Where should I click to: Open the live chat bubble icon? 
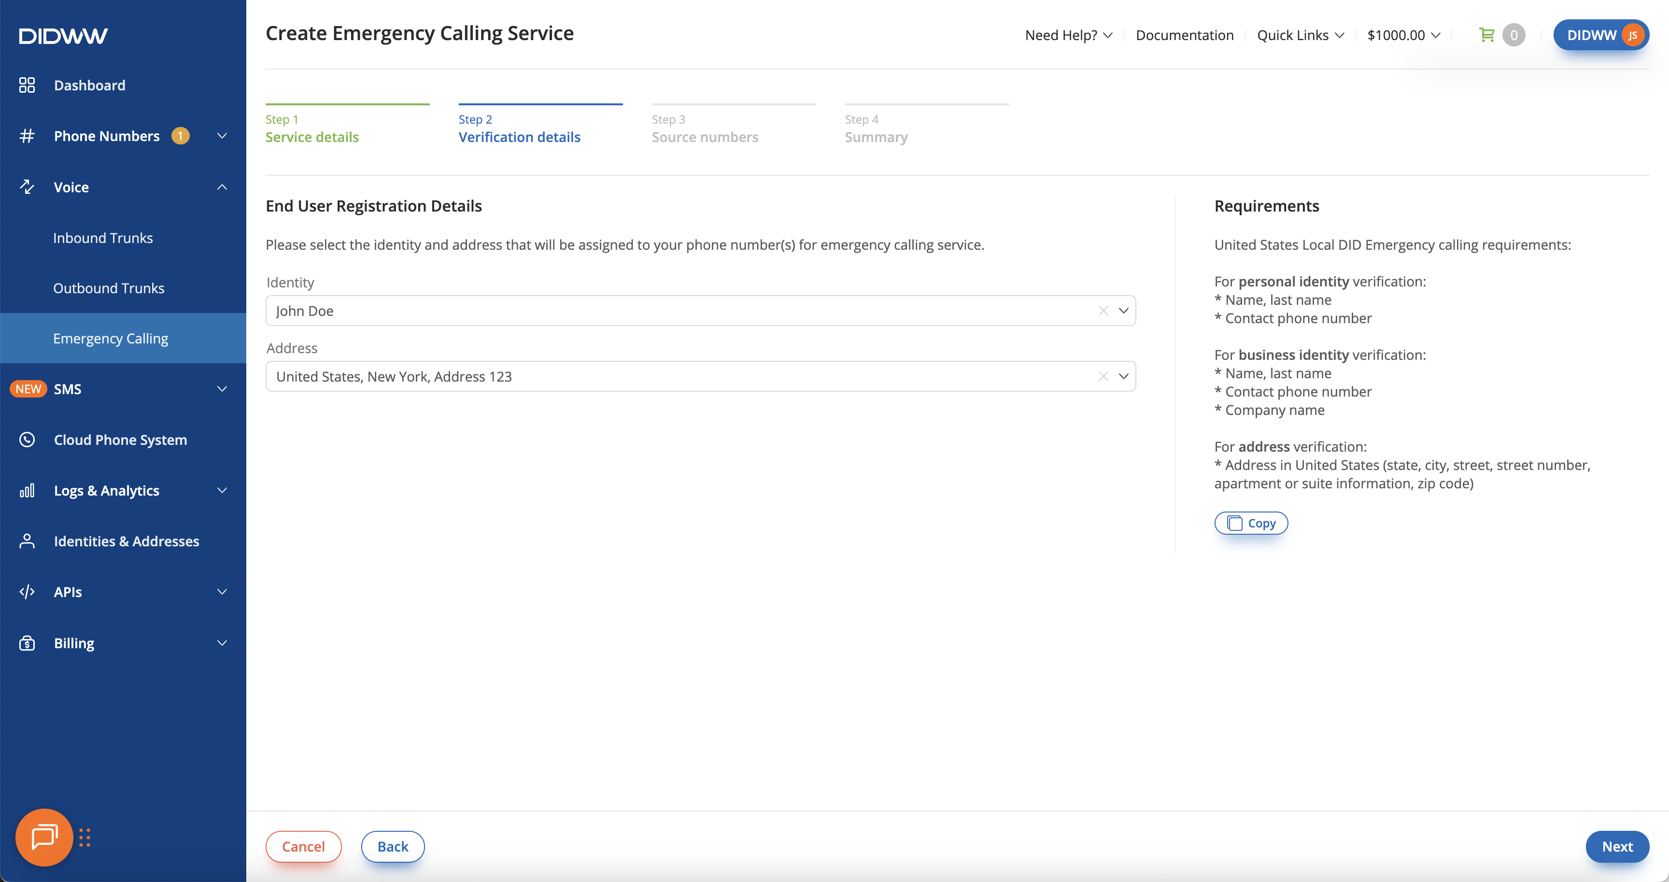tap(44, 837)
